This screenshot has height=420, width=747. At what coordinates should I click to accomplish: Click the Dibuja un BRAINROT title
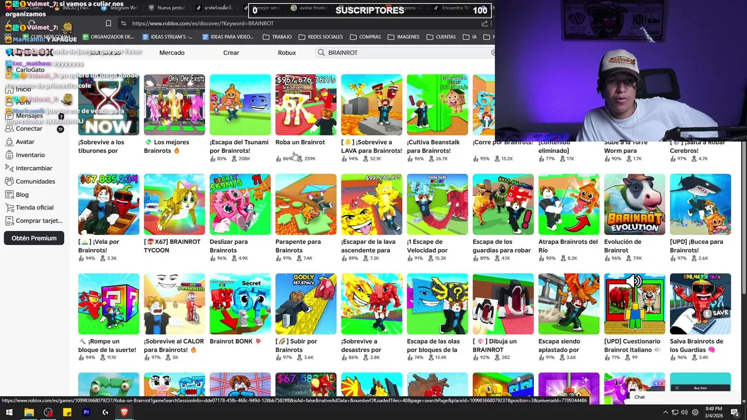point(495,345)
